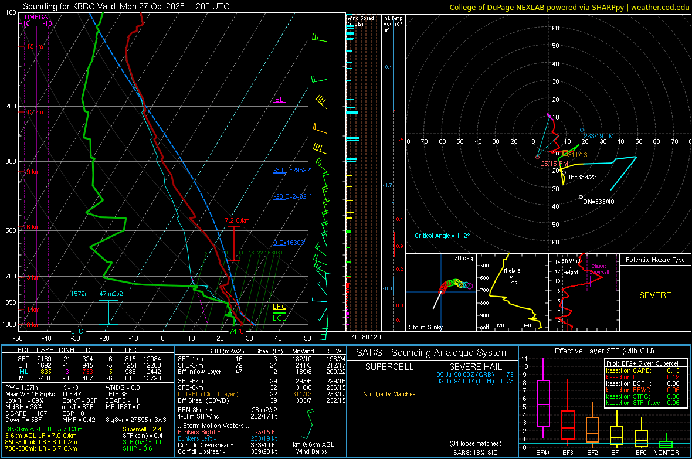The width and height of the screenshot is (692, 459).
Task: Click the Classic Supercell label
Action: [599, 269]
